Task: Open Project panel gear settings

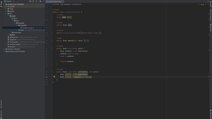Action: (40, 1)
